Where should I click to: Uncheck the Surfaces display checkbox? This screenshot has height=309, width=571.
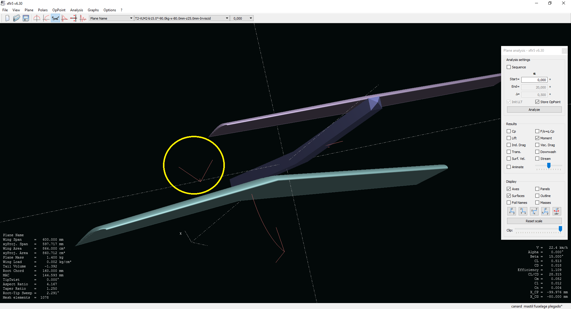tap(509, 196)
